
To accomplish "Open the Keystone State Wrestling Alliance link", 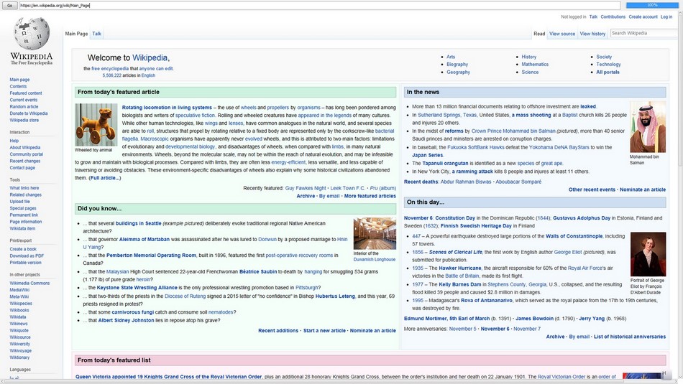I will [x=137, y=287].
